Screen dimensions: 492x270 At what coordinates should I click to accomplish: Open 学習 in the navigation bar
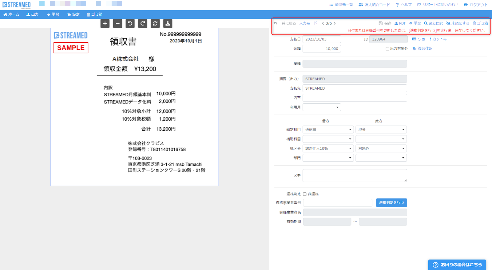click(x=53, y=14)
